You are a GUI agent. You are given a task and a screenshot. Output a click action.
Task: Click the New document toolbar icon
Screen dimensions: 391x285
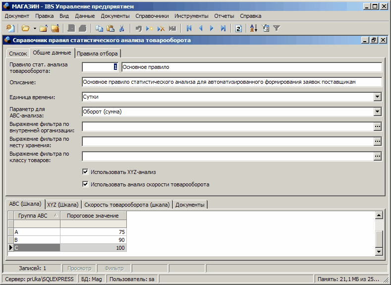10,28
